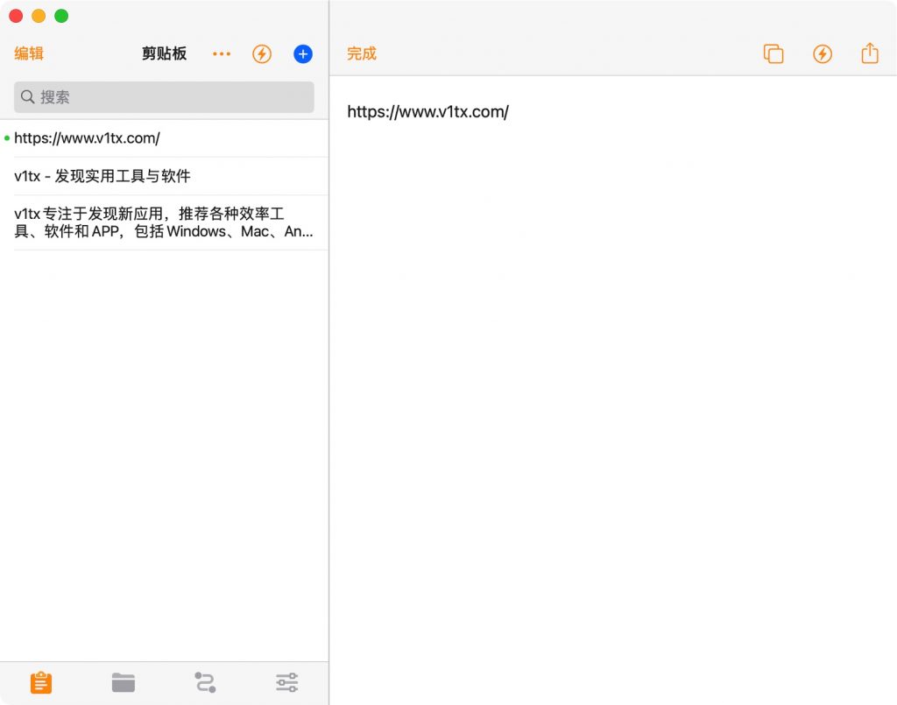The width and height of the screenshot is (897, 705).
Task: Copy clip using the duplicate squares icon
Action: click(773, 53)
